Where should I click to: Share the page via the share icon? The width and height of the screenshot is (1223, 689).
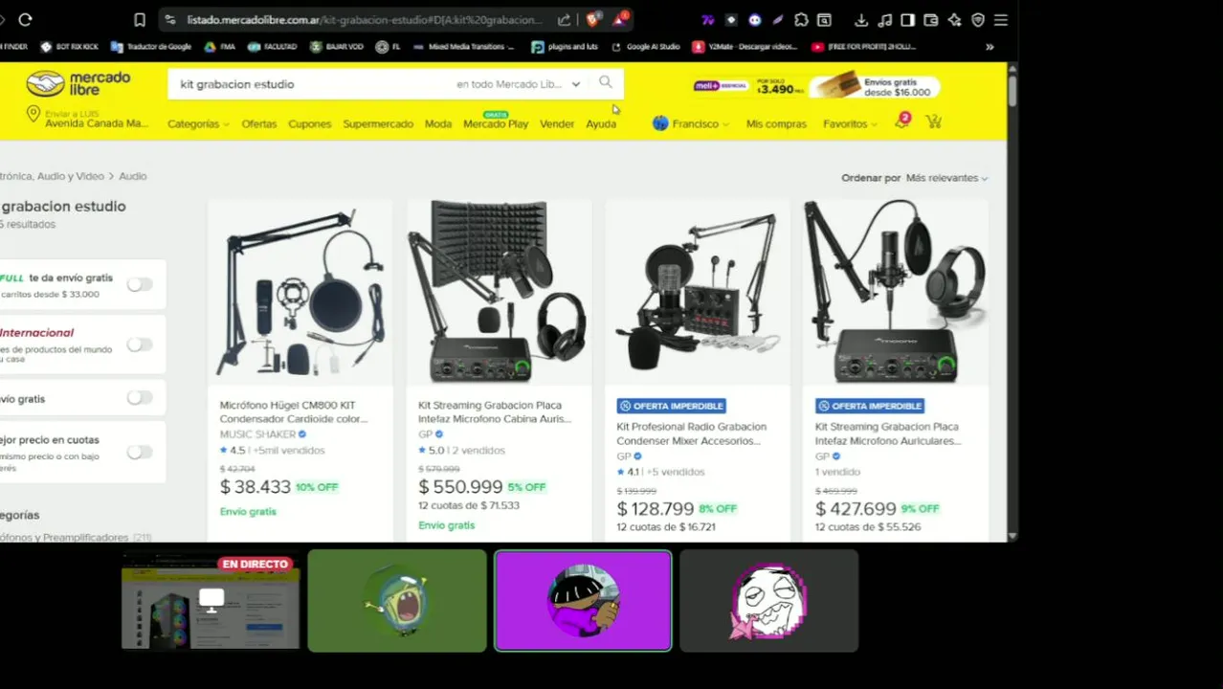click(565, 19)
